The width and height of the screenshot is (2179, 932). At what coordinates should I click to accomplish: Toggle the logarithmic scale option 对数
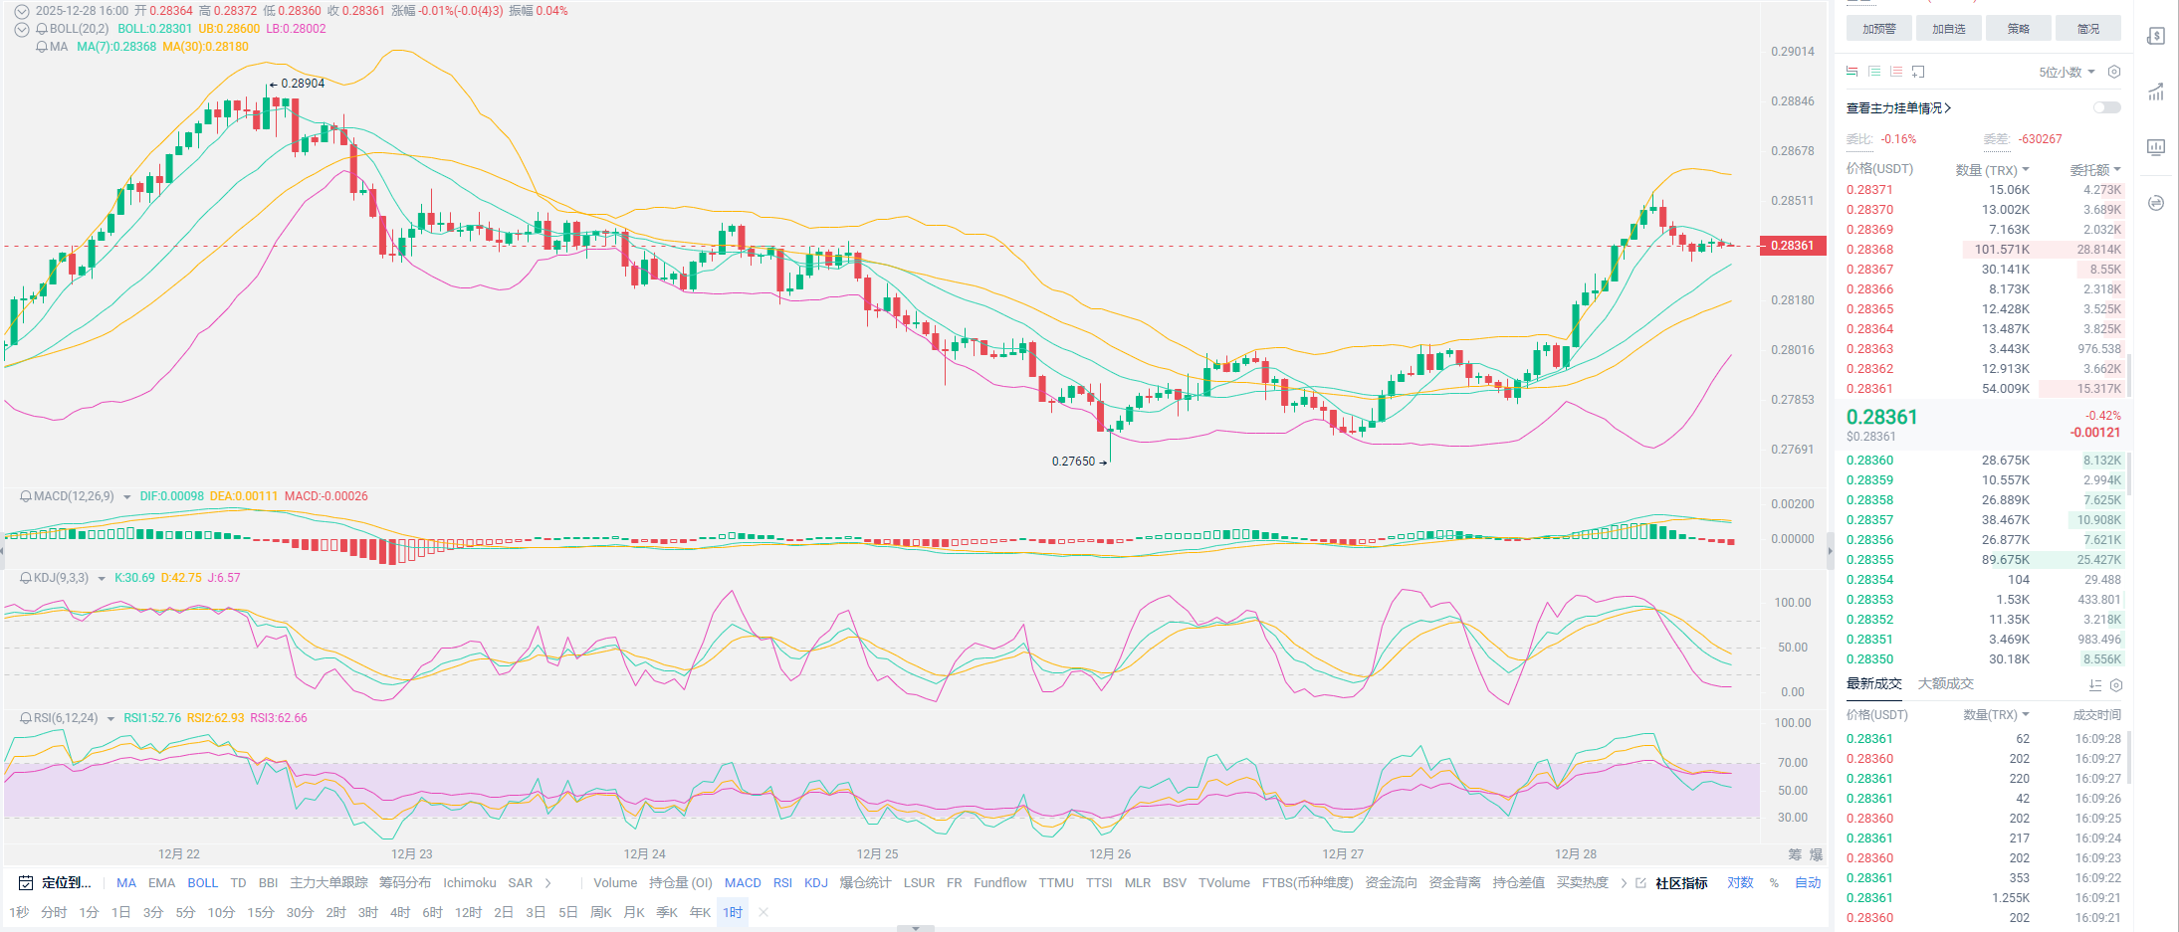1740,883
